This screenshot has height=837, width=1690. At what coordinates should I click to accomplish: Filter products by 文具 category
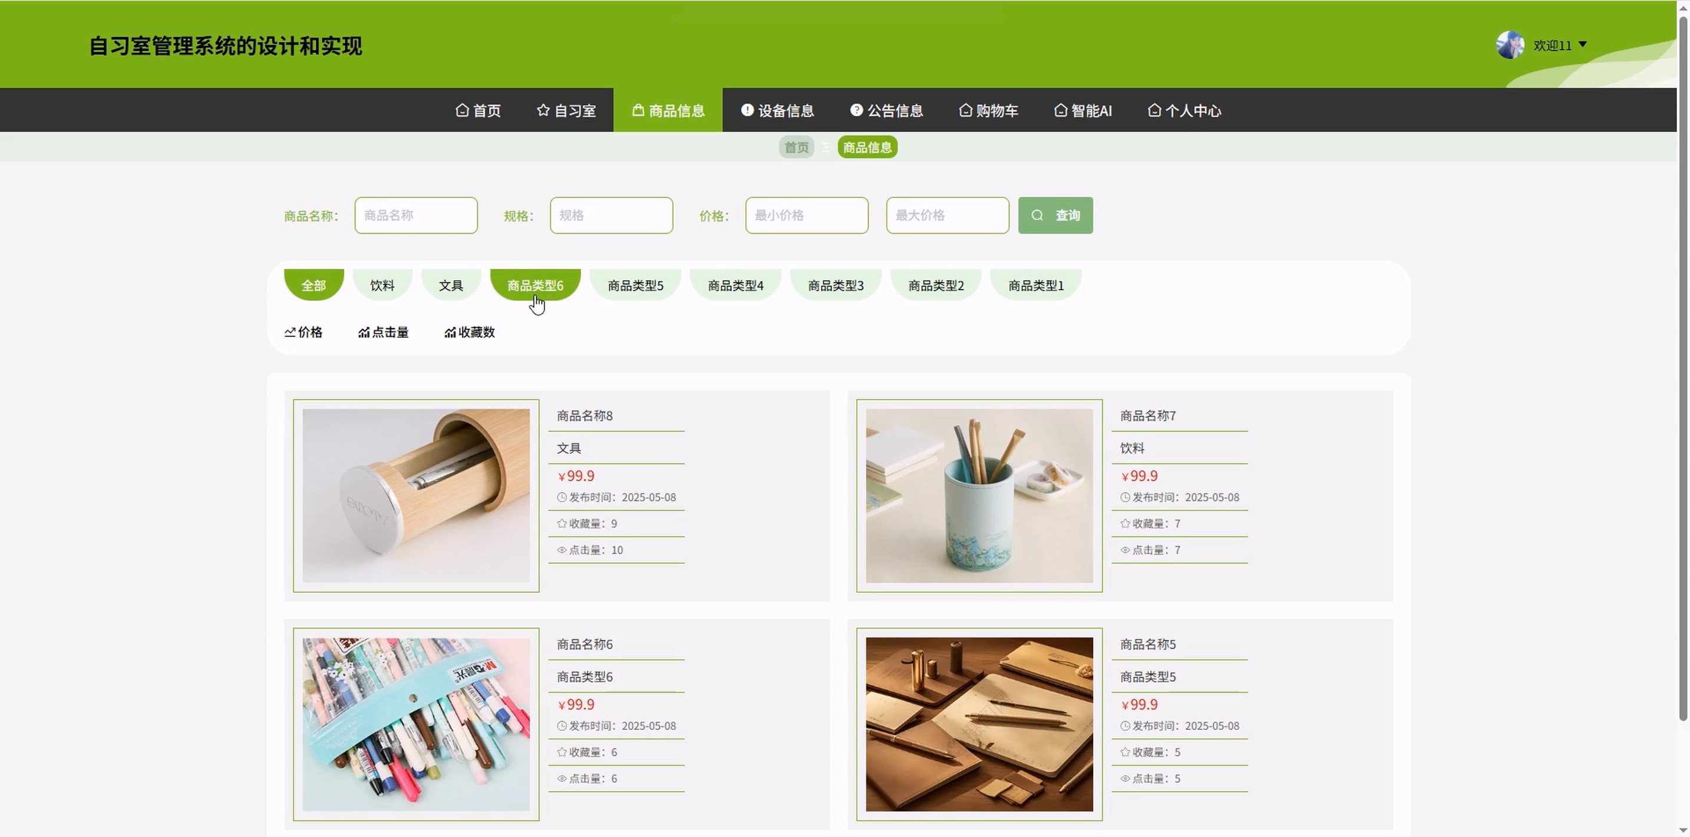pos(451,284)
